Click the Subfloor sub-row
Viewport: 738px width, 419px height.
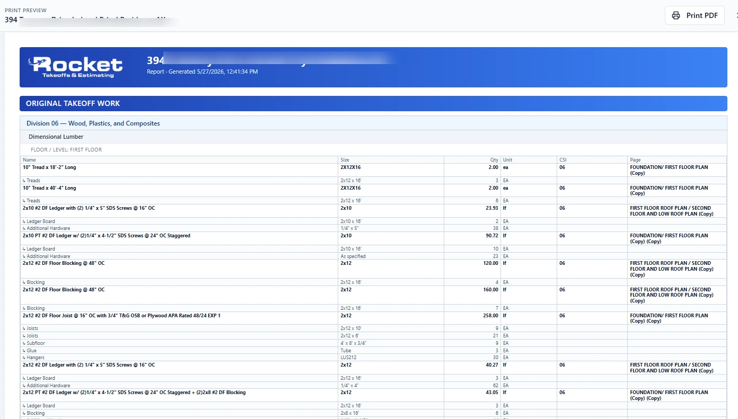[x=373, y=343]
